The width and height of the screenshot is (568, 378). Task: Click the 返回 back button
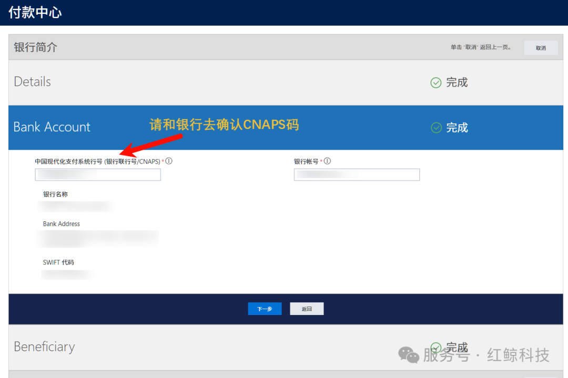[x=307, y=309]
